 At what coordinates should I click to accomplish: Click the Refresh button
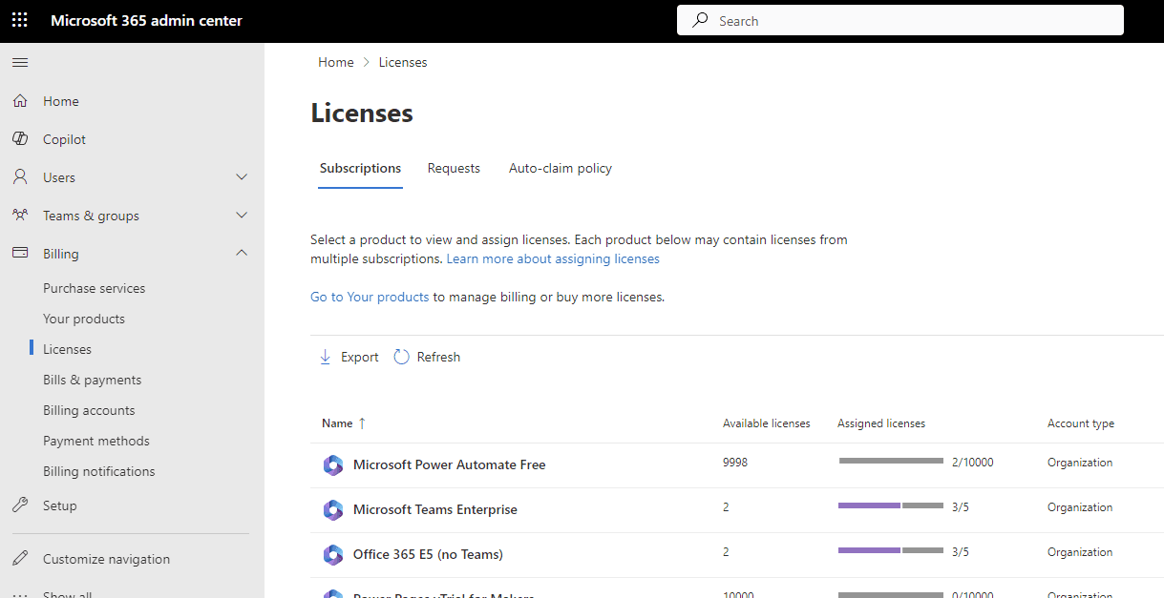(x=427, y=357)
